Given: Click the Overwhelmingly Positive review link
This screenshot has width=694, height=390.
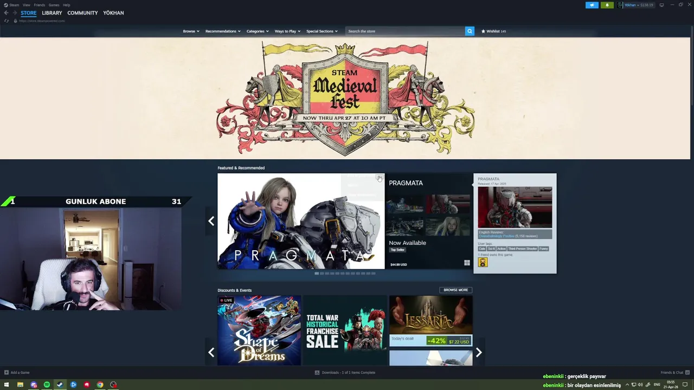Looking at the screenshot, I should click(x=496, y=236).
